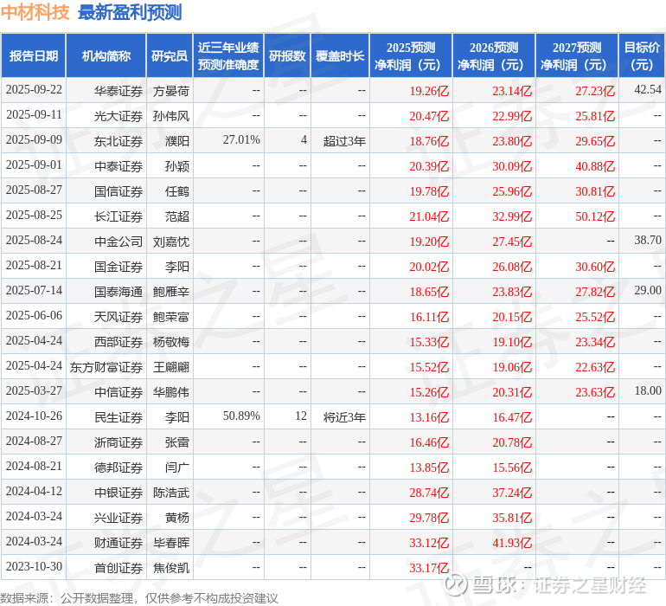Image resolution: width=666 pixels, height=606 pixels.
Task: Click accuracy value 50.89%
Action: tap(241, 416)
